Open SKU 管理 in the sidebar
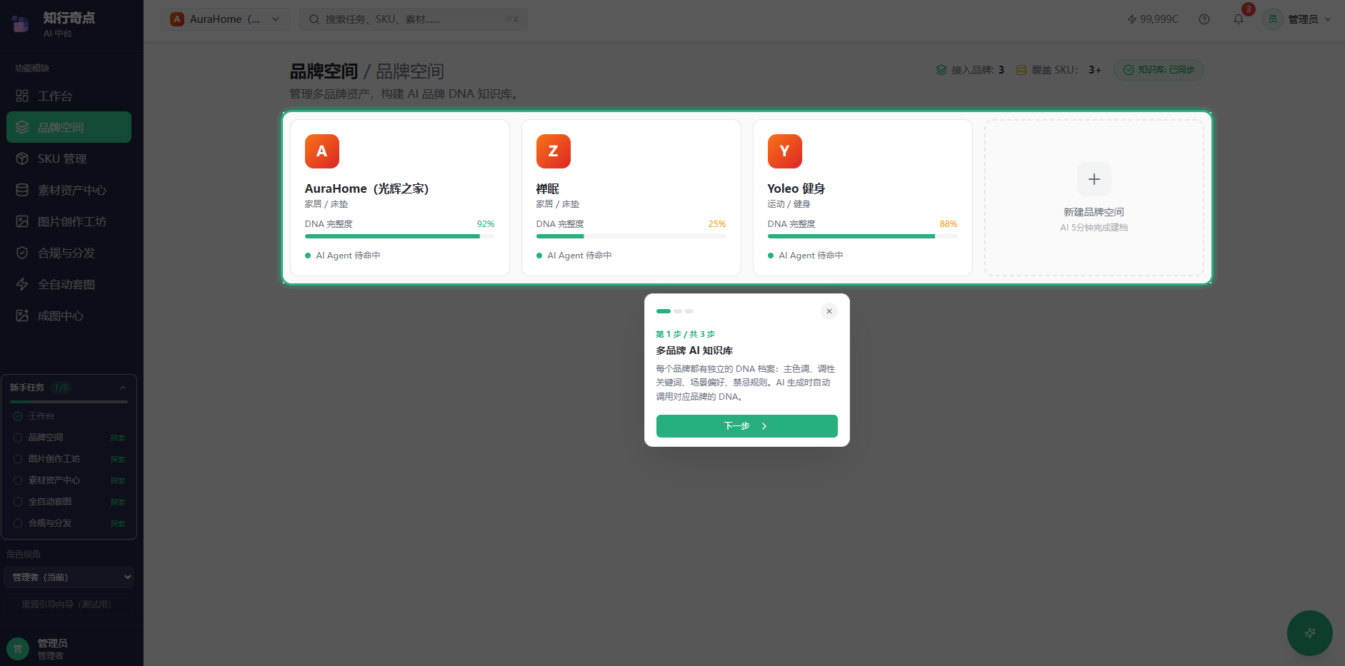This screenshot has height=666, width=1345. click(x=61, y=158)
